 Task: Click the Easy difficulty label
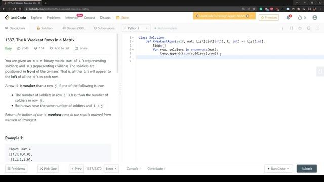tap(8, 48)
